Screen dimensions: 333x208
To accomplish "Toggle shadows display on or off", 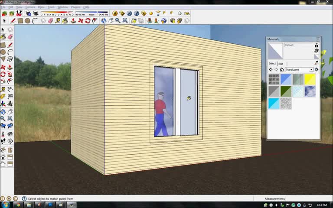I will click(36, 13).
